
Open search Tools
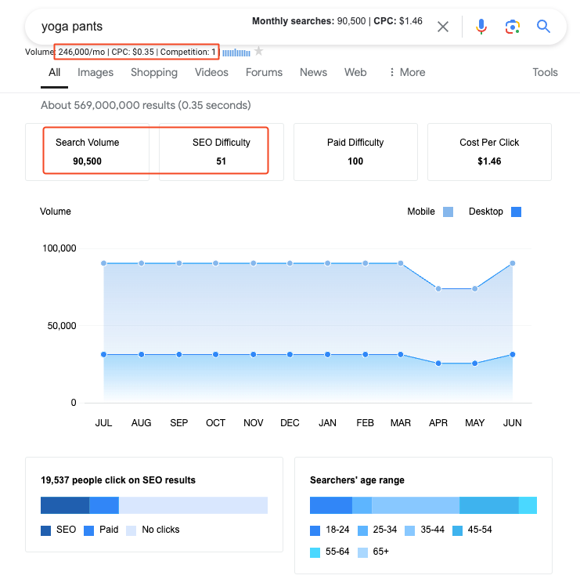545,72
